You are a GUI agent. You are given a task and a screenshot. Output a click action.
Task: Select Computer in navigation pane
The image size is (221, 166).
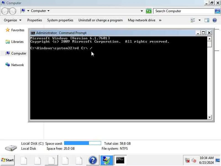click(x=16, y=53)
